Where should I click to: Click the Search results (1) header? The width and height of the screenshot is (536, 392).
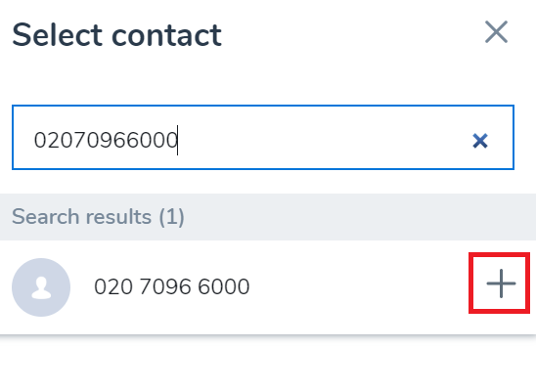(x=268, y=217)
